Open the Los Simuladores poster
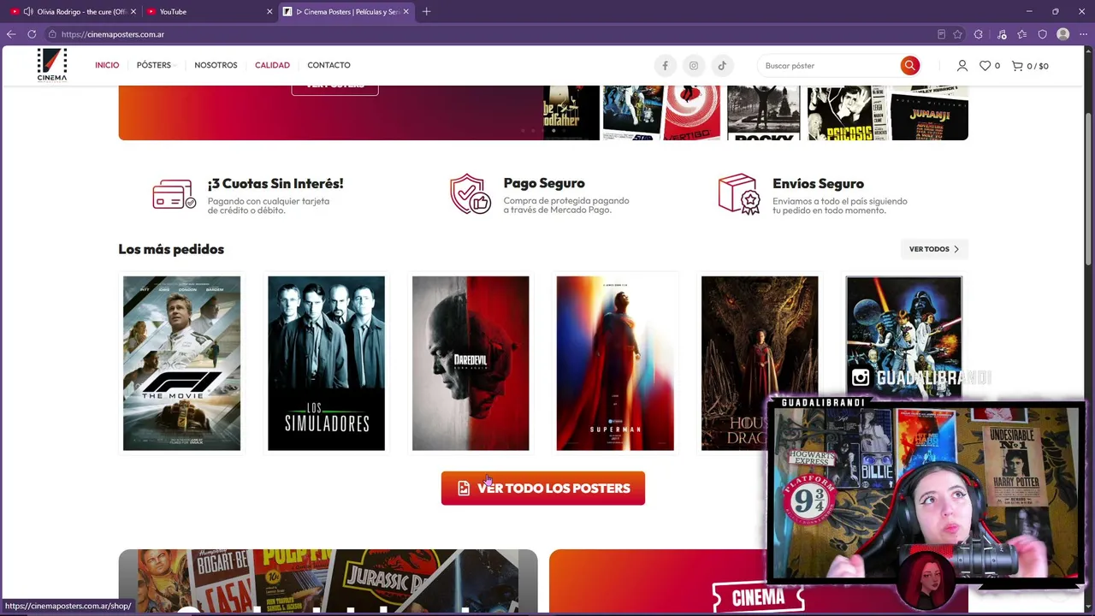 coord(326,363)
